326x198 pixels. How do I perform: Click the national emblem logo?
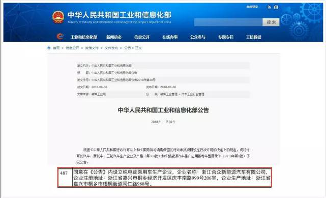pos(58,17)
